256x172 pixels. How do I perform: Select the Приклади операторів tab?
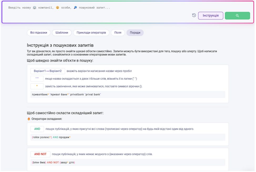(x=91, y=33)
